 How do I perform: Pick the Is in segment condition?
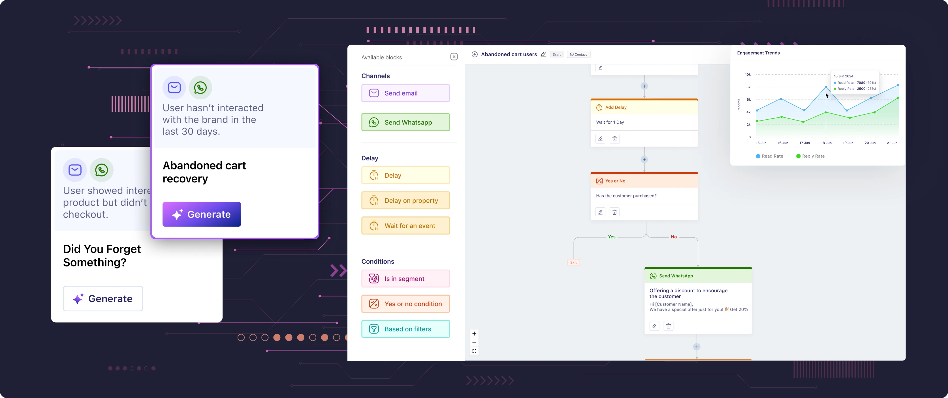tap(405, 279)
